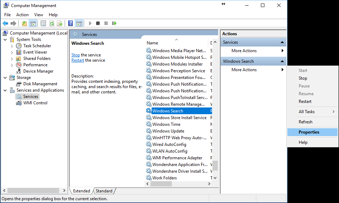Toggle the Show/Hide Console Tree icon
This screenshot has height=203, width=339.
click(33, 23)
